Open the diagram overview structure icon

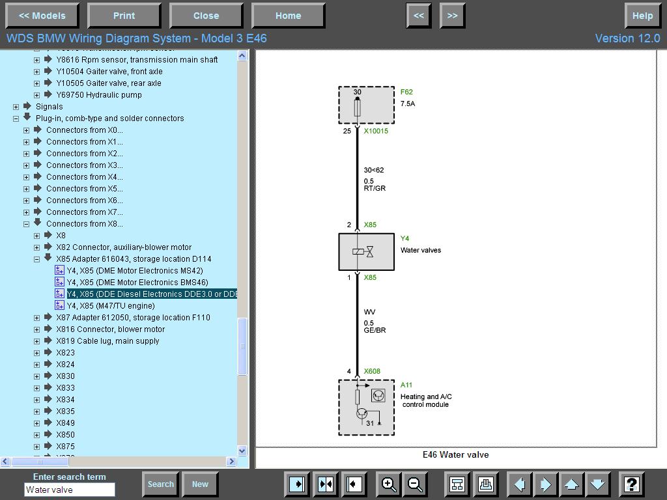pyautogui.click(x=457, y=484)
